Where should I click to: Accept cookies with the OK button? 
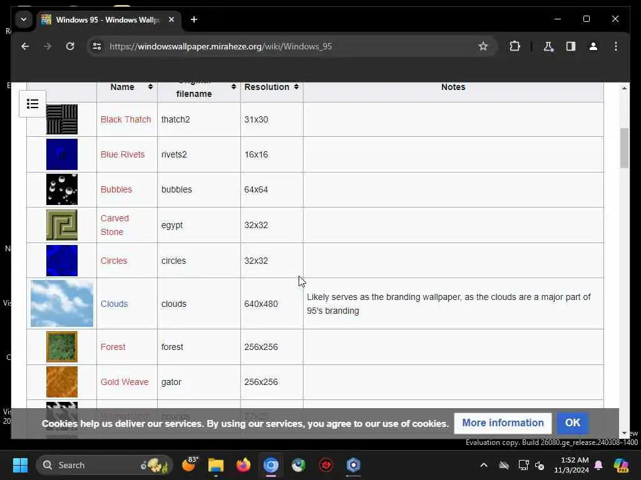[x=573, y=423]
